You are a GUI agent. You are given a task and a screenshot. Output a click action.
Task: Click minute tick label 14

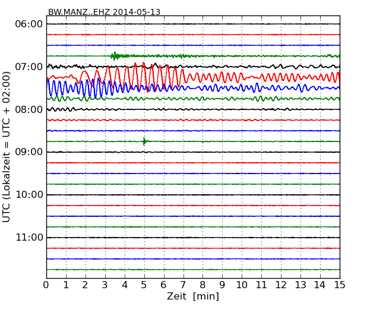tap(320, 285)
